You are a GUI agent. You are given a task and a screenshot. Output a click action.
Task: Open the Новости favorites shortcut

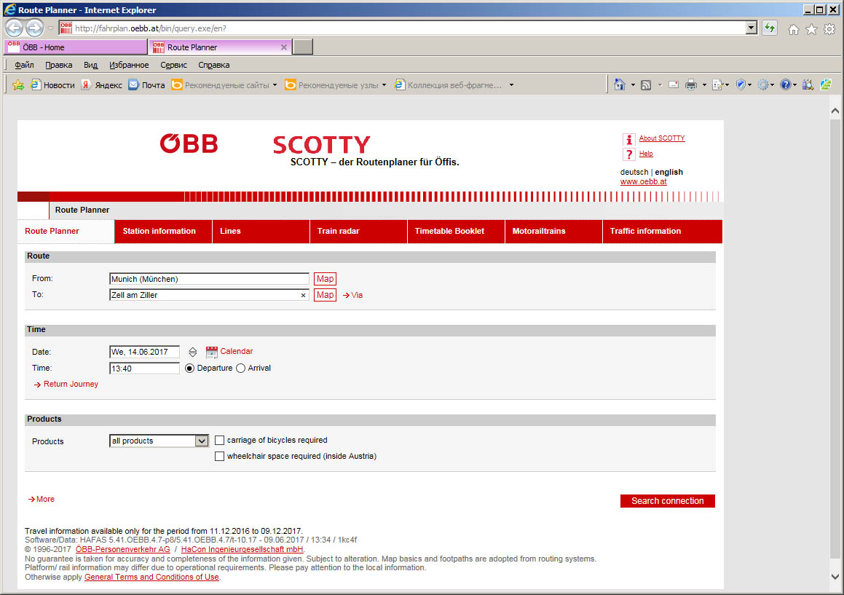click(x=52, y=85)
